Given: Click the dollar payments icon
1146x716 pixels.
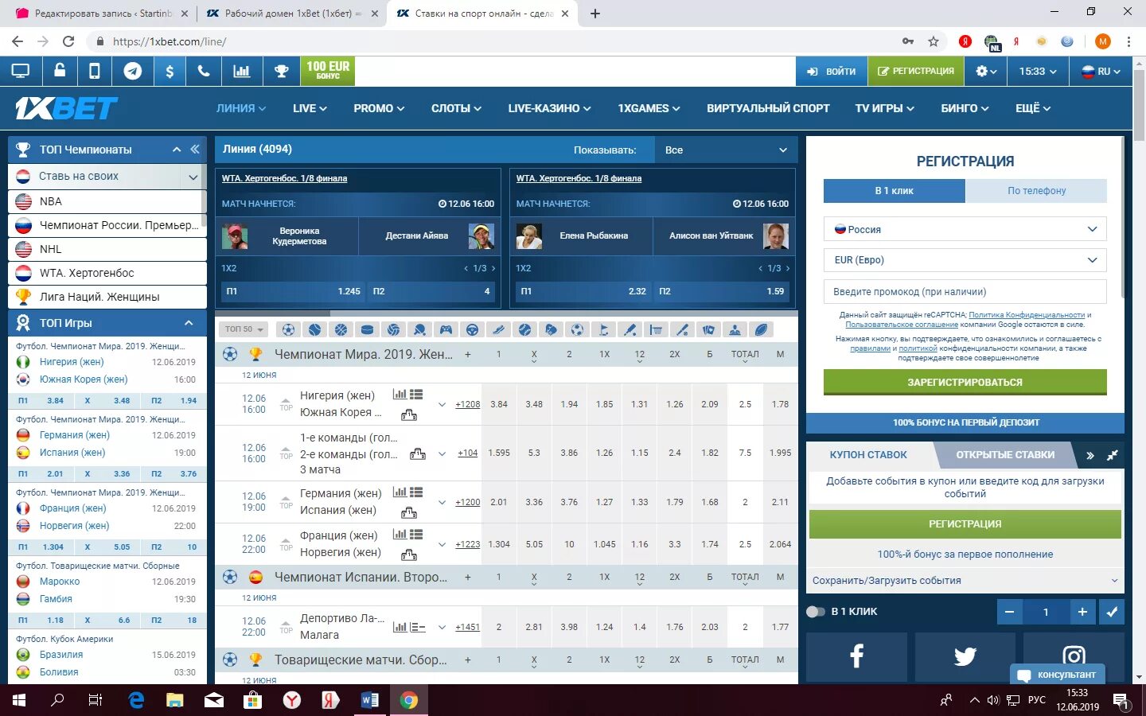Looking at the screenshot, I should pyautogui.click(x=170, y=71).
